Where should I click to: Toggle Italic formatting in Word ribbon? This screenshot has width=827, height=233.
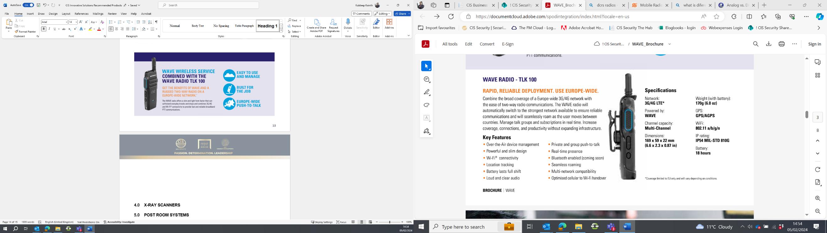point(49,29)
